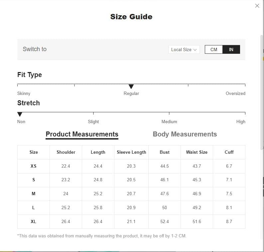Open the Local Size dropdown
This screenshot has width=264, height=252.
click(x=184, y=49)
